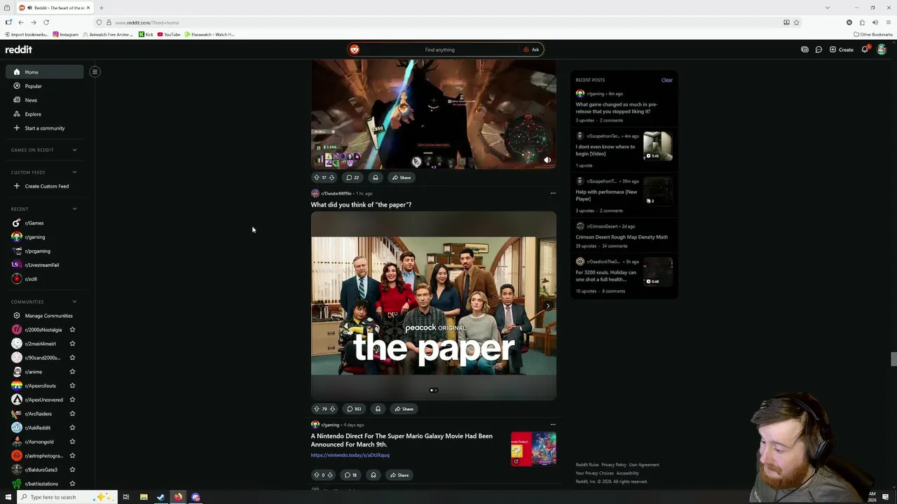Open r/ApexUncovered community
This screenshot has height=504, width=897.
point(43,400)
